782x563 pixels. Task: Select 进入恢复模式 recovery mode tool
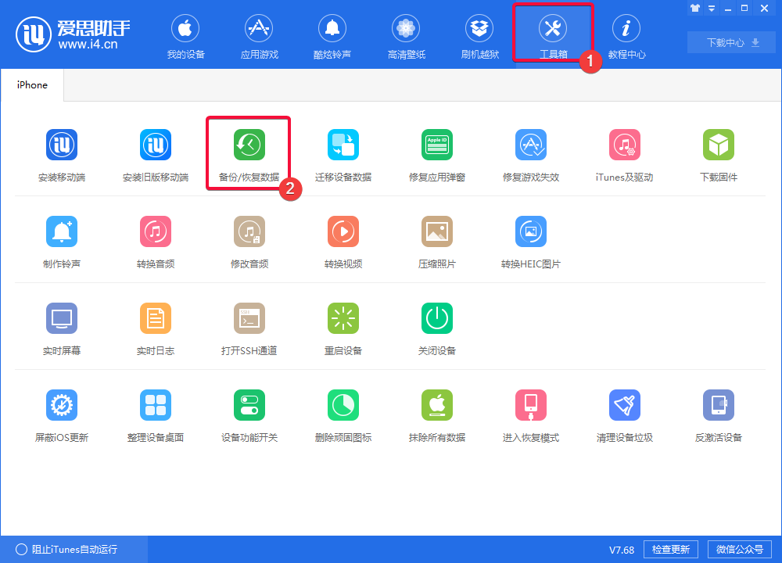[530, 413]
